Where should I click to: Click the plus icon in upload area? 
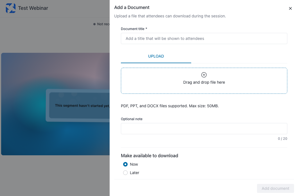(204, 75)
